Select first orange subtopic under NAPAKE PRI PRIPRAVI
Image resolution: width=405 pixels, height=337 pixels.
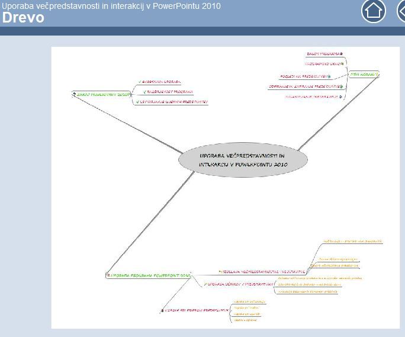tap(249, 301)
